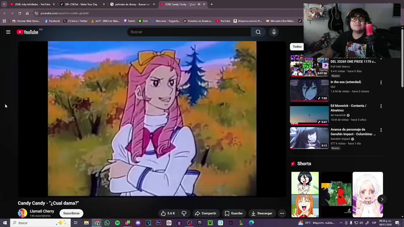Open 'in the sea (extended)' thumbnail

point(309,90)
